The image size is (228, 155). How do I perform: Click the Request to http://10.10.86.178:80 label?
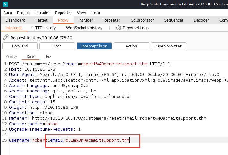(41, 38)
